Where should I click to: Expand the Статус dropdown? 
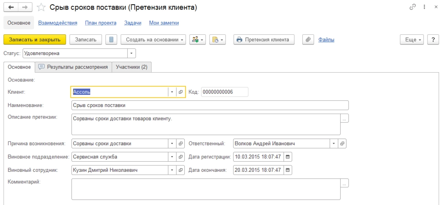pos(132,54)
